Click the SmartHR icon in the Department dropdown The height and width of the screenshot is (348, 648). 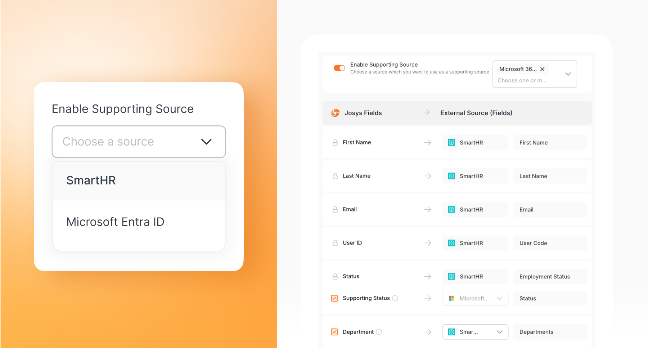click(x=451, y=332)
